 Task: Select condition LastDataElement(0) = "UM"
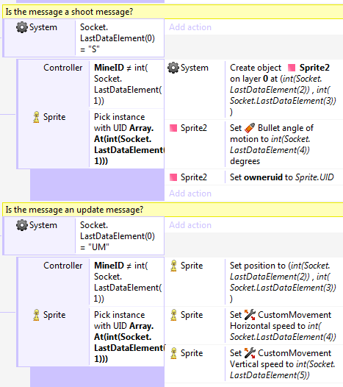click(119, 236)
